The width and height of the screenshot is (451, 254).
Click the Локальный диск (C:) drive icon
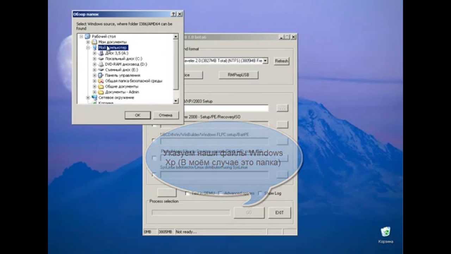click(x=101, y=59)
